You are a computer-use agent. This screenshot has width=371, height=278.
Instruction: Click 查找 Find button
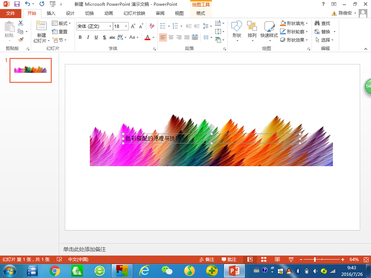click(x=322, y=23)
